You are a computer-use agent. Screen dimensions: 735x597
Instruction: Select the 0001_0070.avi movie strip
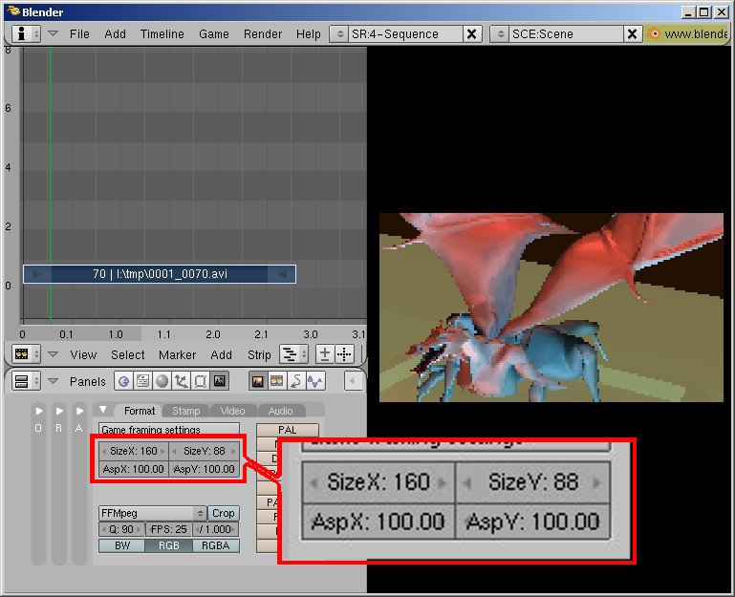click(x=160, y=273)
